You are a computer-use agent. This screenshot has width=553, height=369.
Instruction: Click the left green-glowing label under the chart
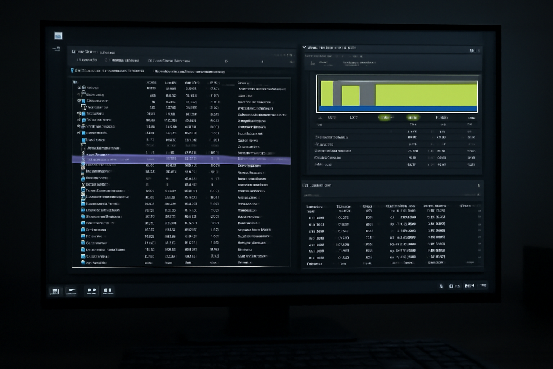pyautogui.click(x=385, y=117)
